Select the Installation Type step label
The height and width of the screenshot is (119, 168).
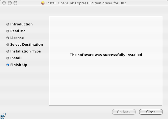click(x=25, y=51)
